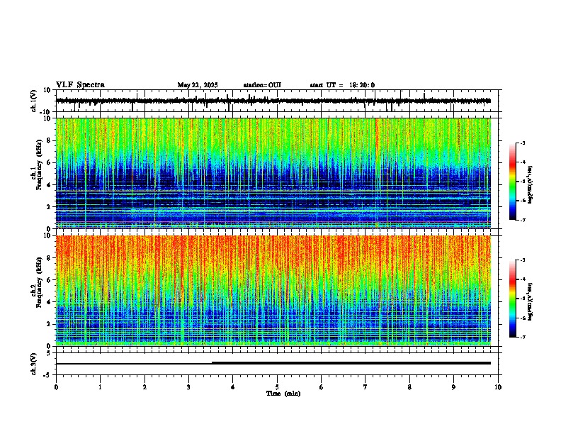Click the ch.2 spectrogram color bar
The height and width of the screenshot is (434, 561).
513,299
